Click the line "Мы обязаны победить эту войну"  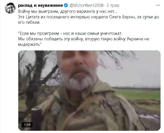tap(84, 39)
